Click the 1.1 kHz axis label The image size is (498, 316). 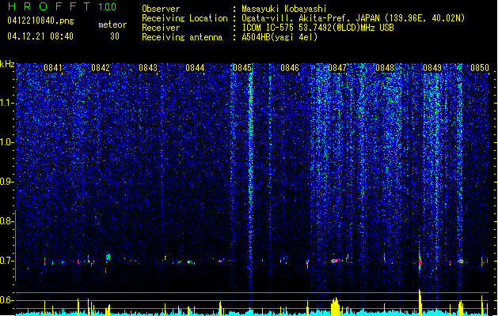pos(7,103)
